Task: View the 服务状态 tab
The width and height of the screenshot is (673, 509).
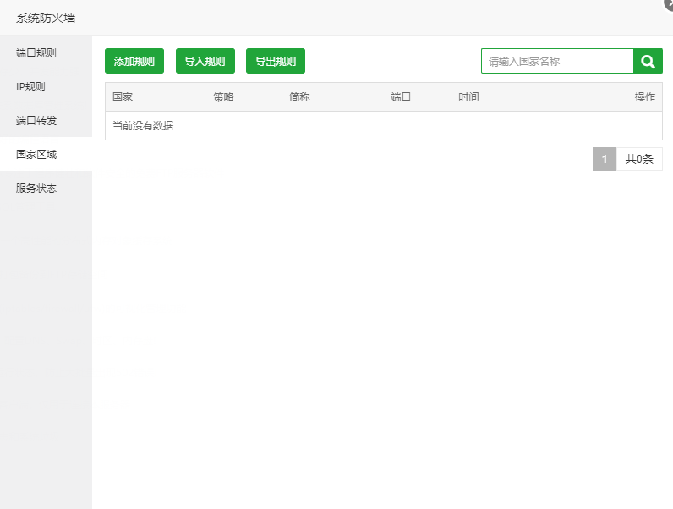Action: point(36,189)
